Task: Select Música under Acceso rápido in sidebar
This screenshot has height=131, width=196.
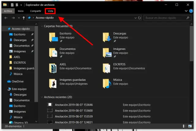Action: (19, 74)
